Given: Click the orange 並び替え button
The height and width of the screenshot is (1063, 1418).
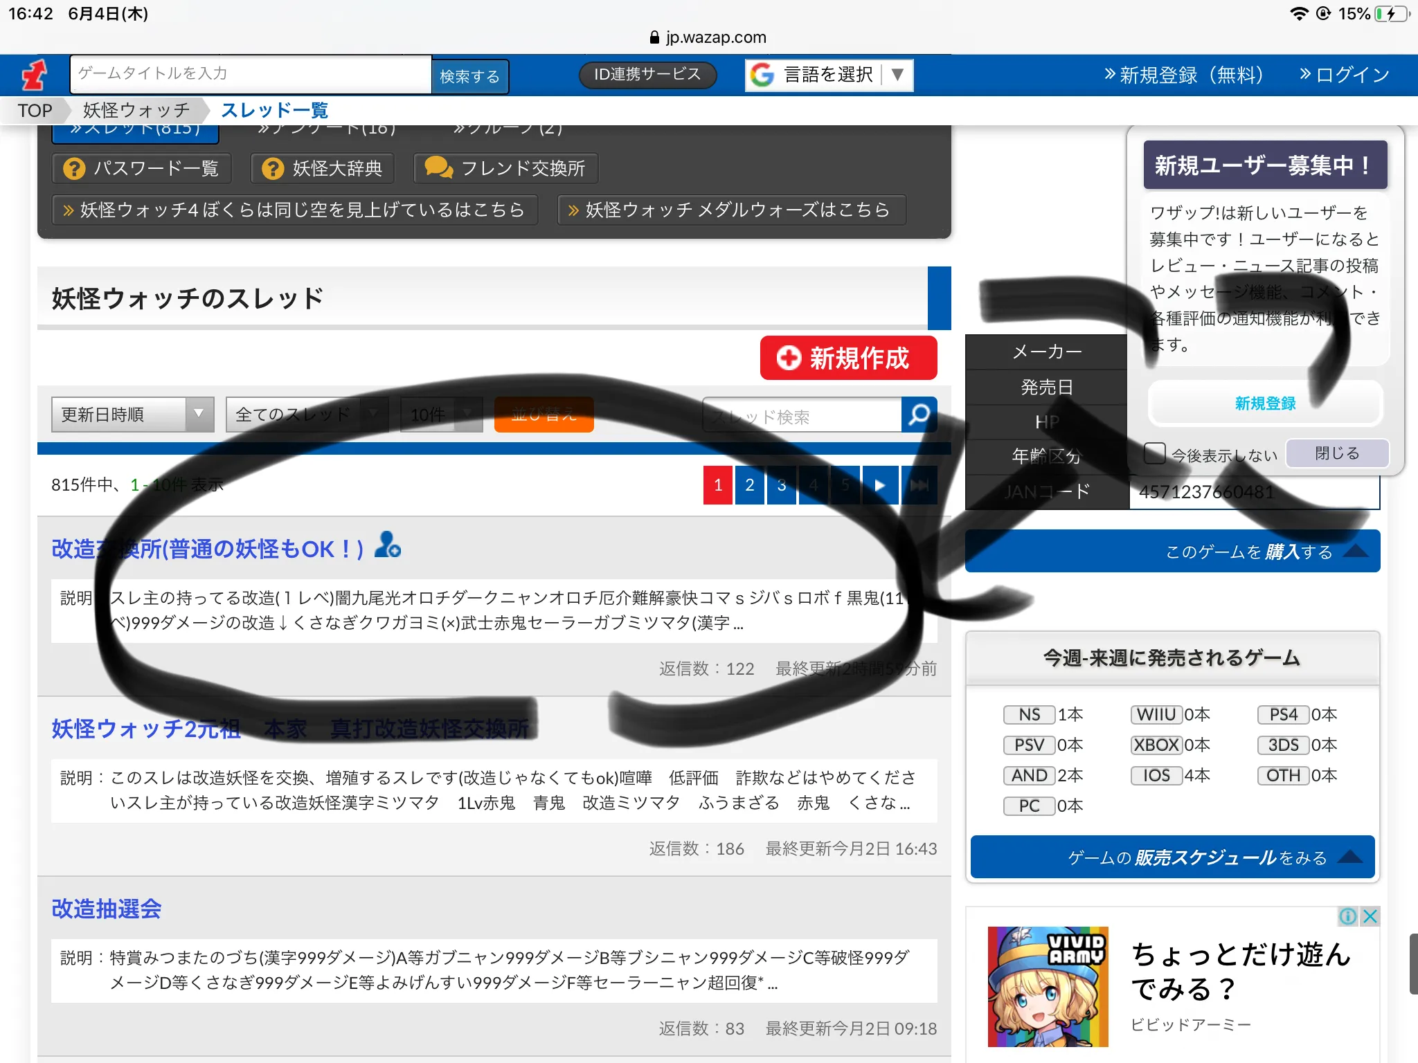Looking at the screenshot, I should (544, 415).
